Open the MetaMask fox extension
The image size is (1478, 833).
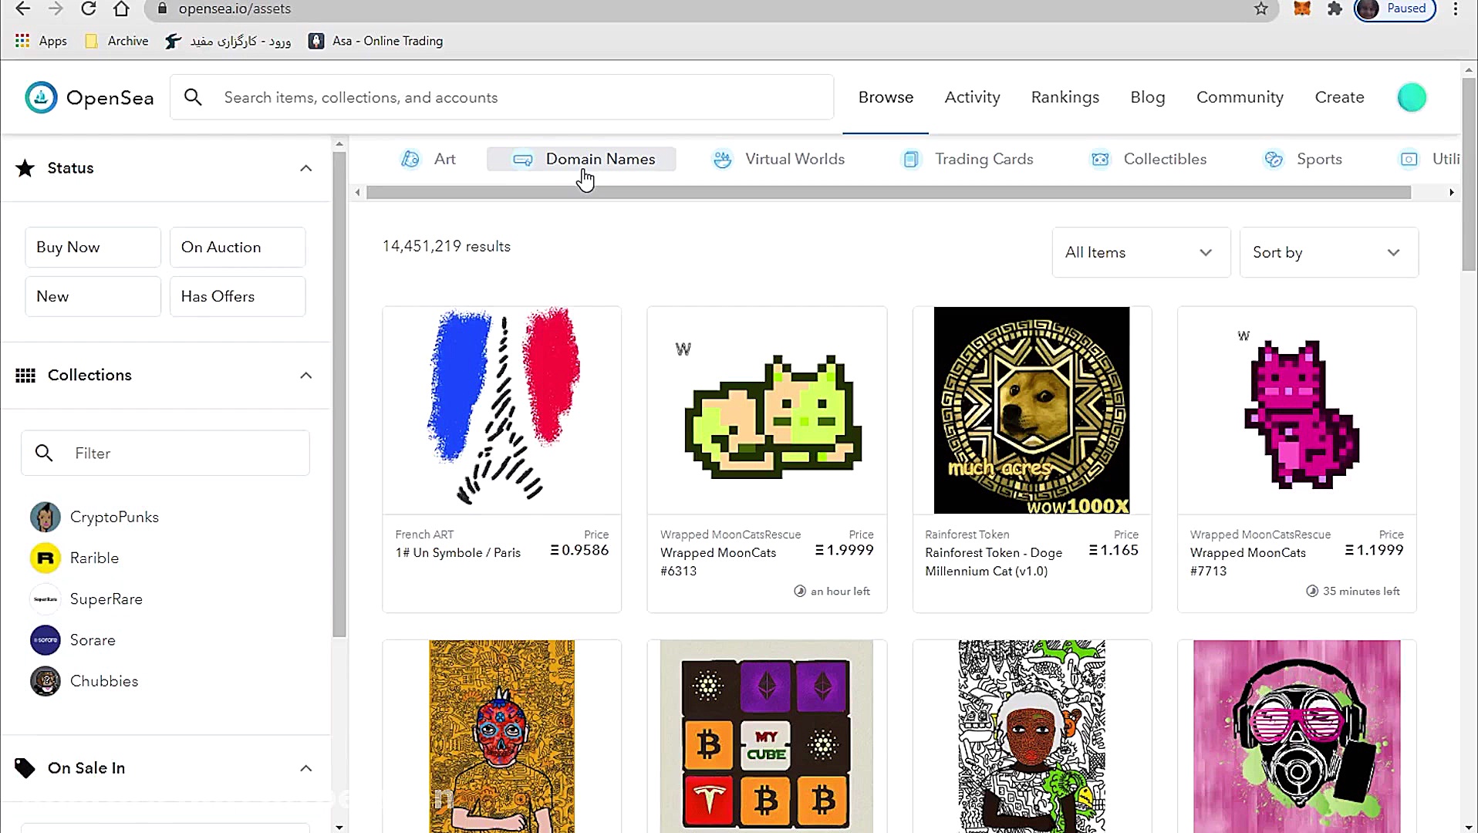coord(1302,8)
